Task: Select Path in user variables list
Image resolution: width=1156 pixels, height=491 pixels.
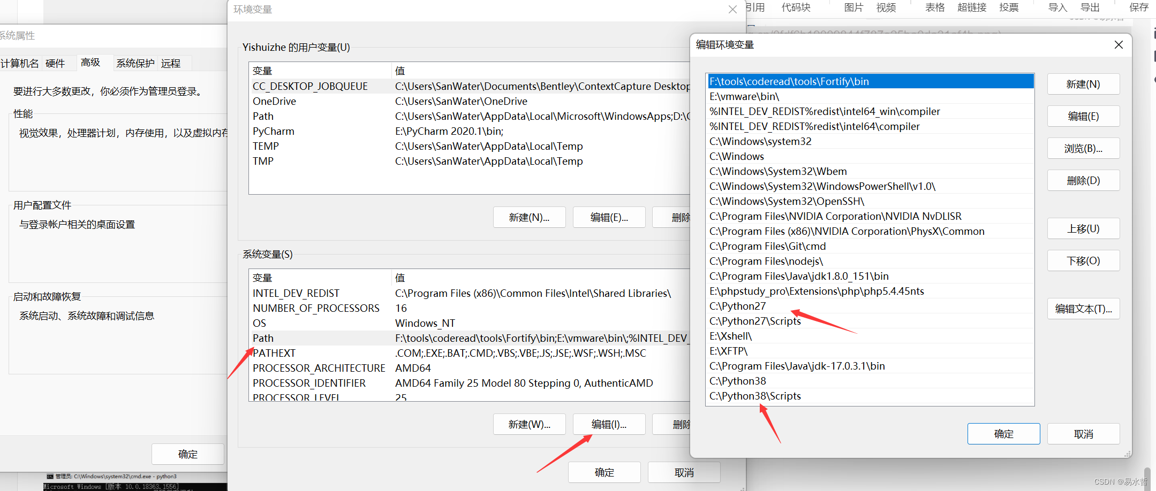Action: coord(470,116)
